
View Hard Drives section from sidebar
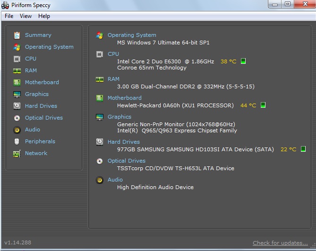(41, 106)
